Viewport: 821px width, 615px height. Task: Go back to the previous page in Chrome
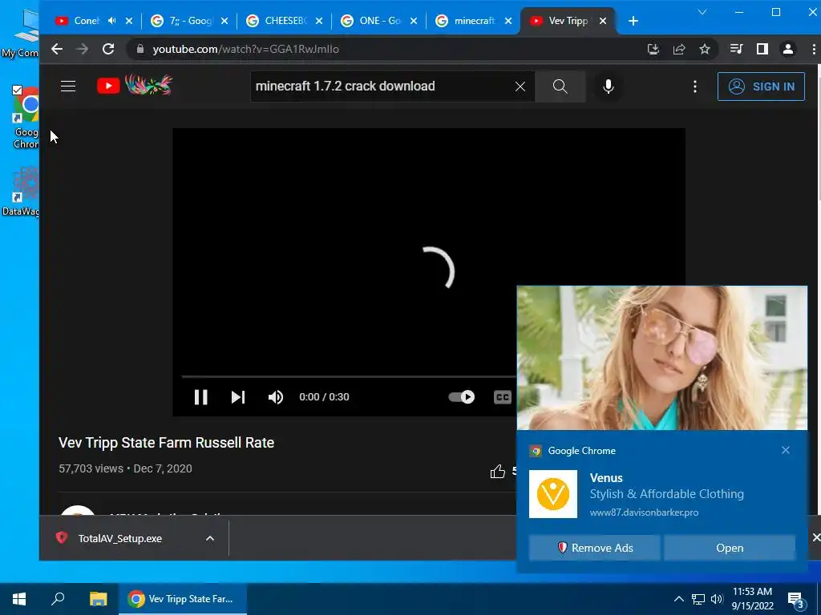pyautogui.click(x=57, y=49)
